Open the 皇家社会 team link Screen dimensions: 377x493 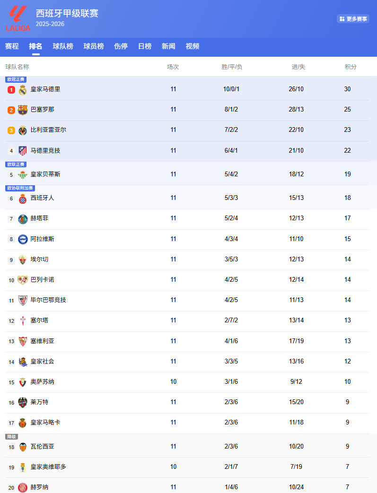(42, 362)
